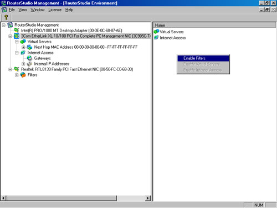Select Internet Access in the tree
The image size is (277, 208).
coord(40,53)
